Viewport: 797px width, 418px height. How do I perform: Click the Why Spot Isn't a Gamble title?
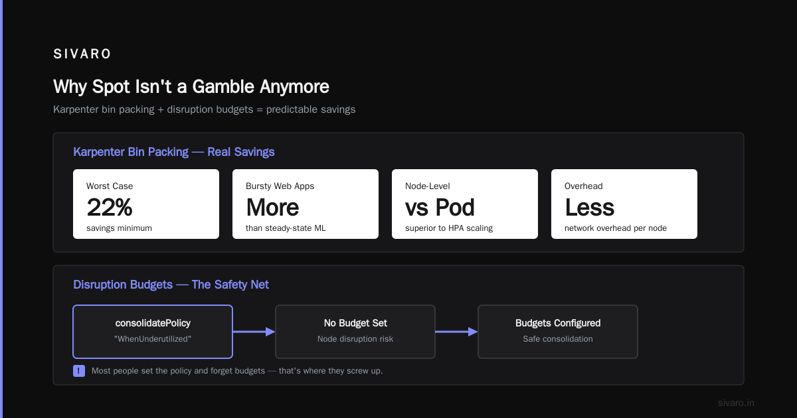[x=191, y=87]
